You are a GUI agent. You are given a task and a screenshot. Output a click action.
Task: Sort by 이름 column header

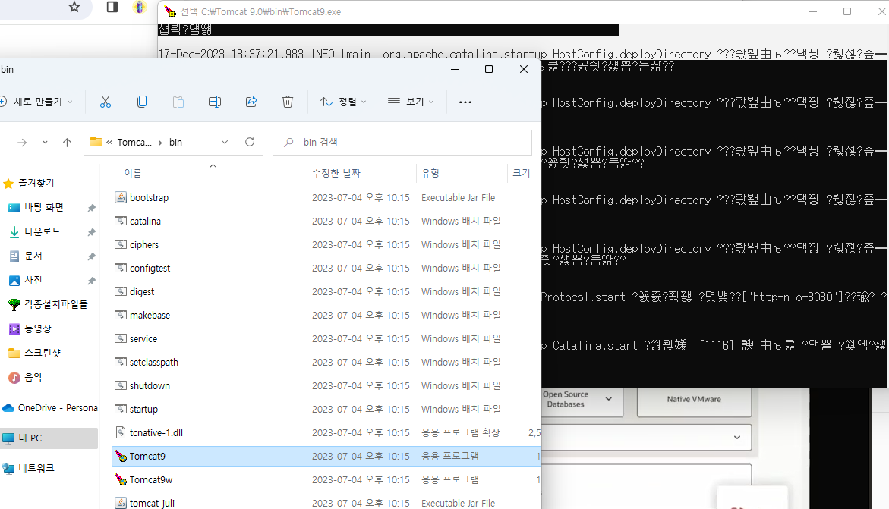[134, 173]
